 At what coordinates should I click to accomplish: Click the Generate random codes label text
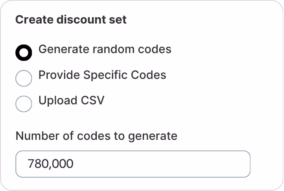(x=104, y=49)
